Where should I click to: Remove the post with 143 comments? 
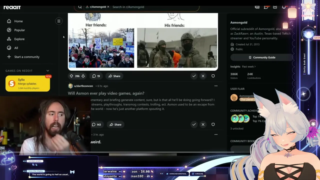click(x=203, y=124)
